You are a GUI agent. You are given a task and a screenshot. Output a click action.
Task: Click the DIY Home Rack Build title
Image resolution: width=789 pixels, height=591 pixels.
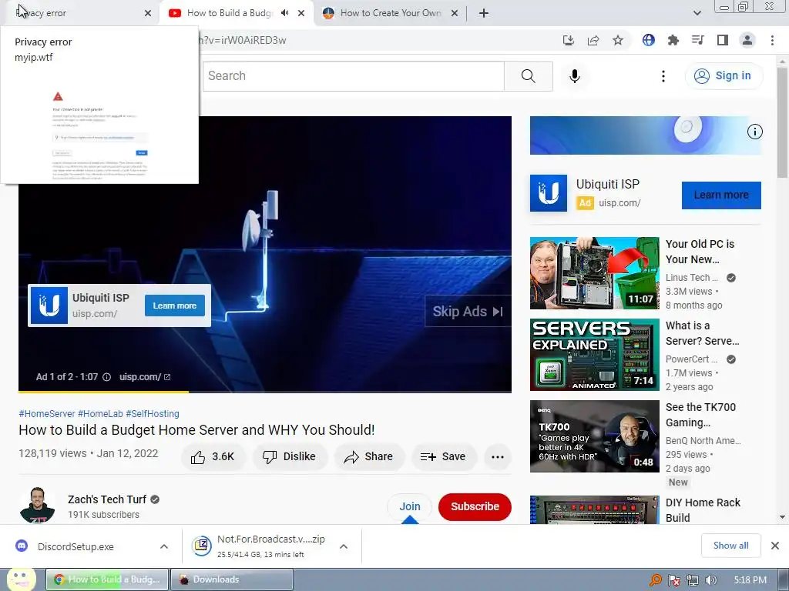pos(703,510)
